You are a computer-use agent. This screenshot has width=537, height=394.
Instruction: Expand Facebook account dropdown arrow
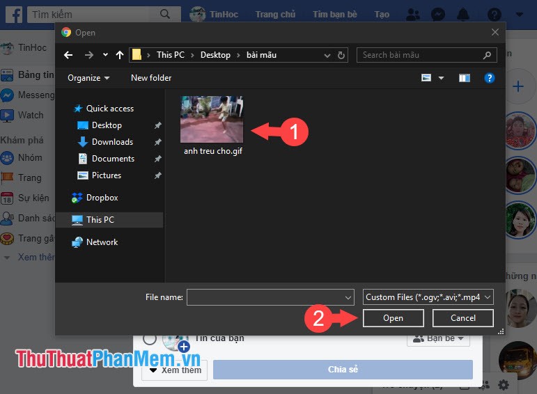point(520,15)
